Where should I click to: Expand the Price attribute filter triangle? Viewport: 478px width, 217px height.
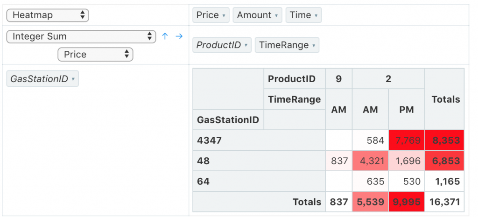coord(224,15)
